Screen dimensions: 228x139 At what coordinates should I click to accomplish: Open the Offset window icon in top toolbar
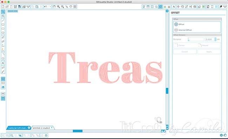point(160,7)
